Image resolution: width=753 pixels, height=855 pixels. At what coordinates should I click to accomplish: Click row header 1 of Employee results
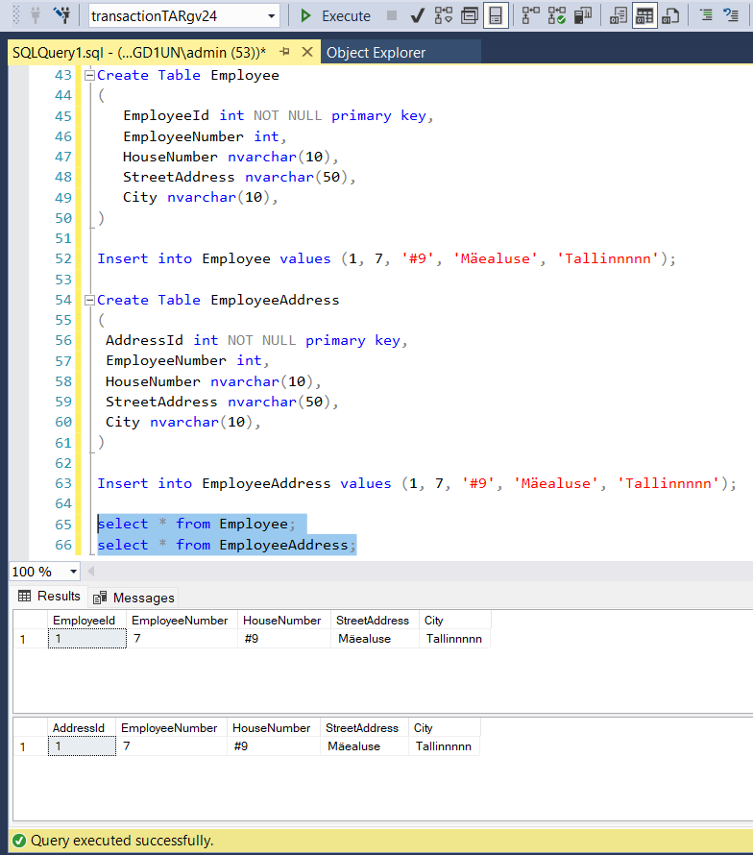(x=31, y=639)
